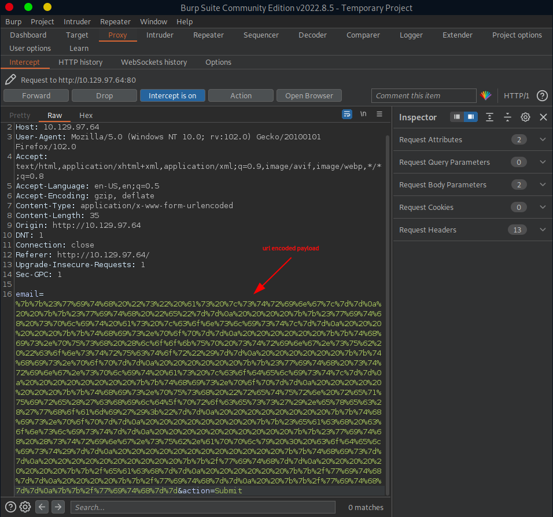Open the message editor hamburger menu

pyautogui.click(x=379, y=114)
